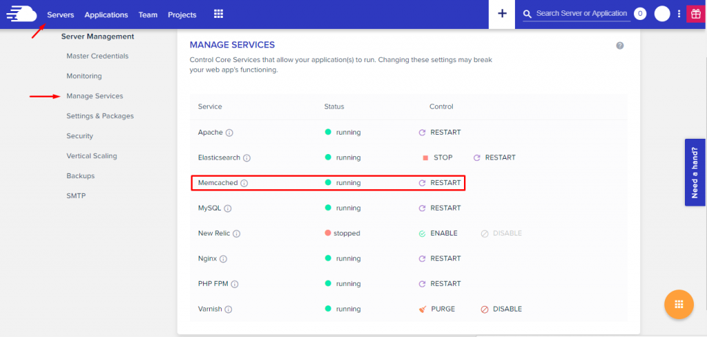Click New Relic stopped status text

[x=347, y=233]
